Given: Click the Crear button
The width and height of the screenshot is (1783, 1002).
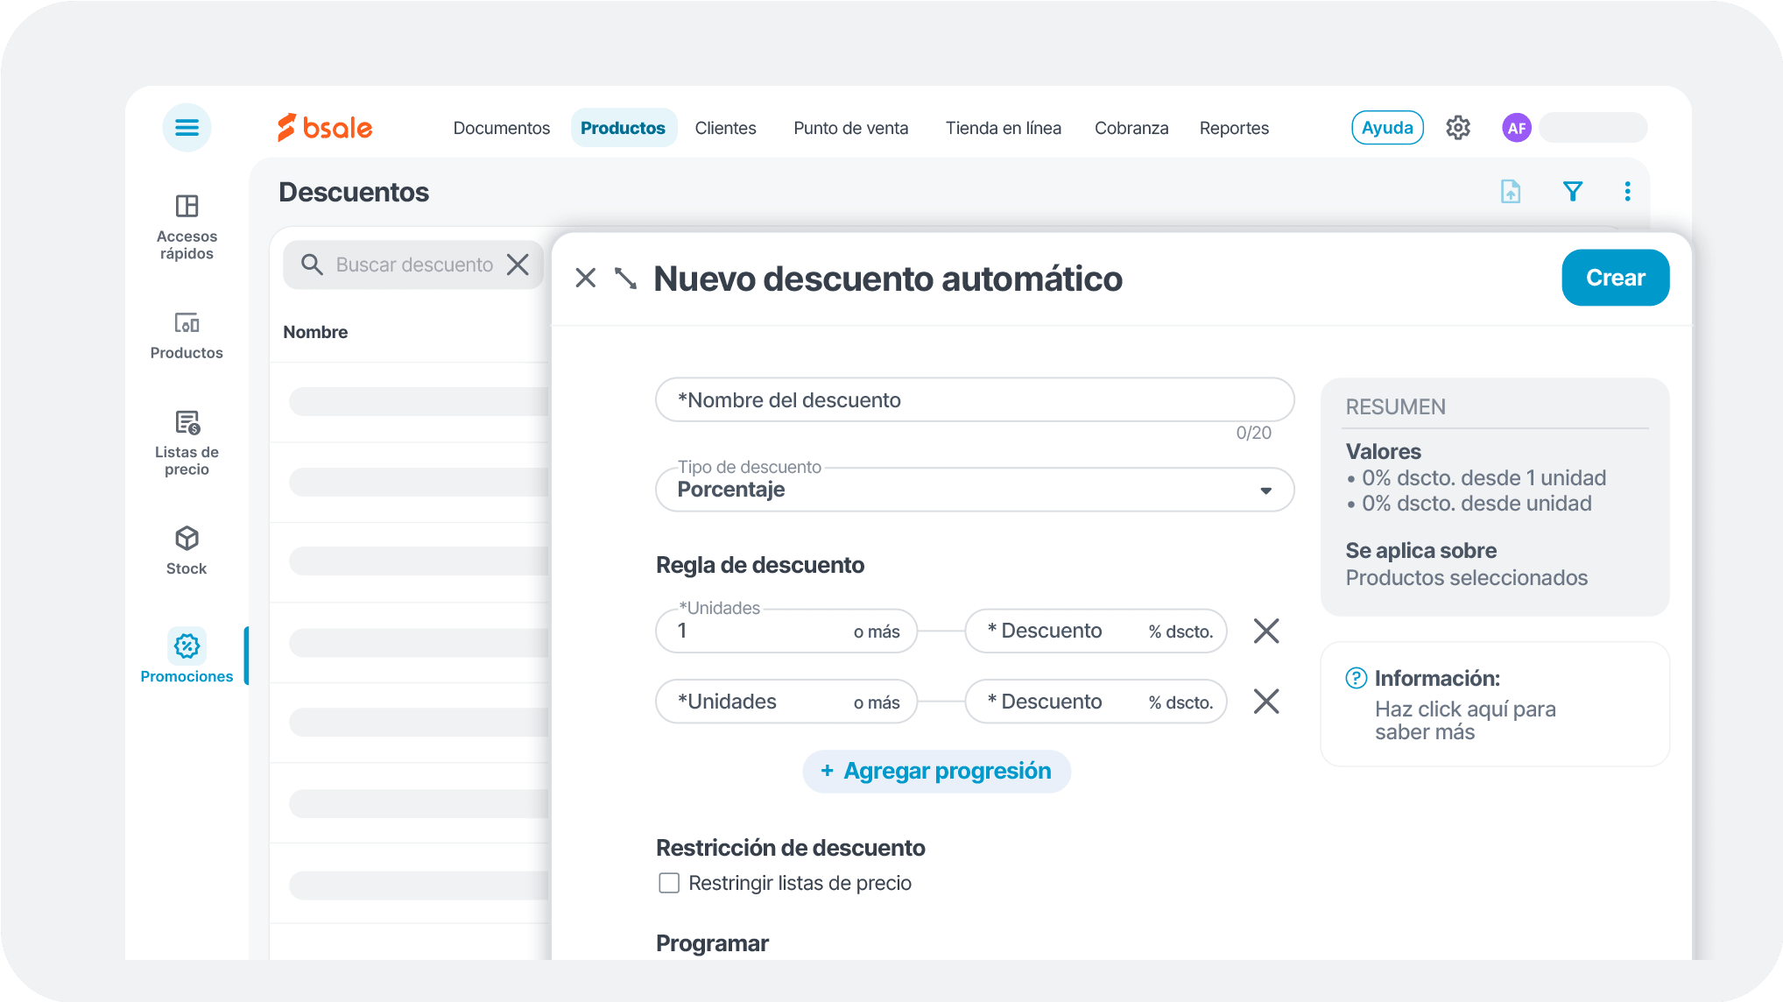Looking at the screenshot, I should pyautogui.click(x=1615, y=278).
